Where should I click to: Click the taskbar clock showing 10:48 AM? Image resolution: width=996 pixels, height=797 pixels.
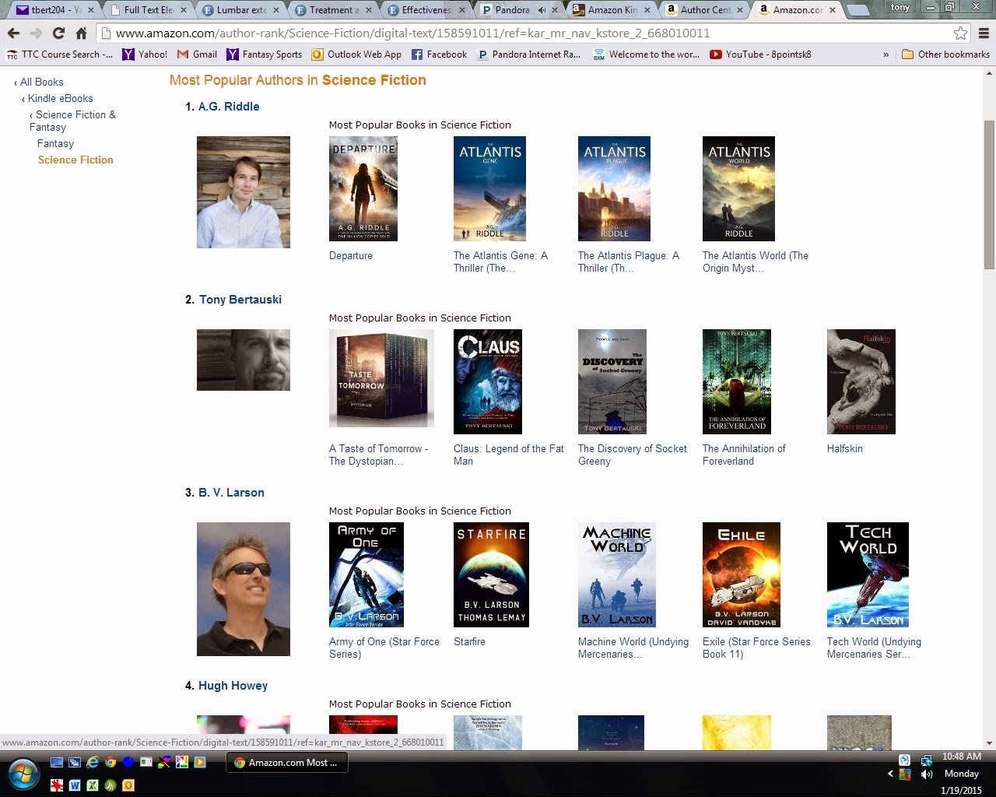click(x=961, y=757)
